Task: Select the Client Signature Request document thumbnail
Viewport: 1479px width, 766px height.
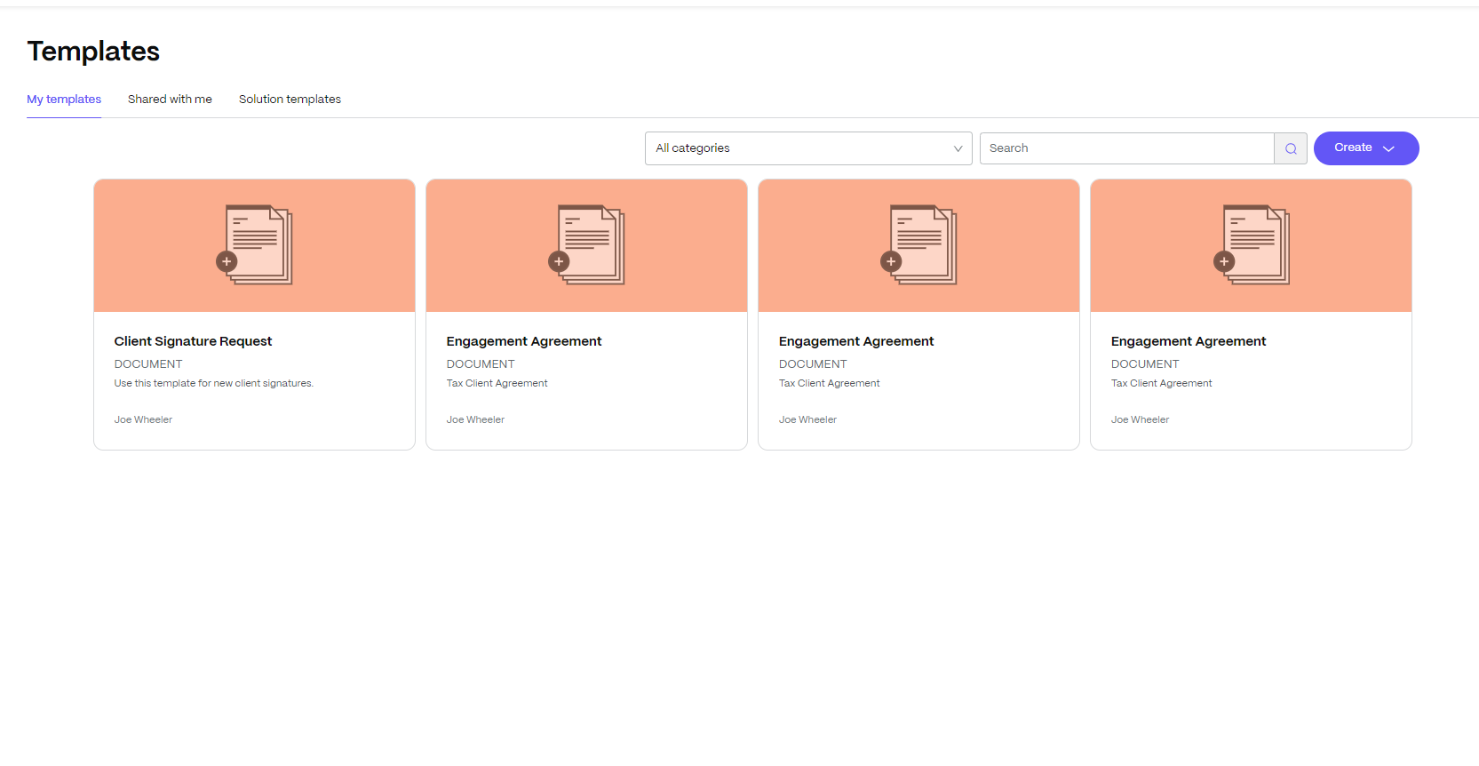Action: [x=254, y=245]
